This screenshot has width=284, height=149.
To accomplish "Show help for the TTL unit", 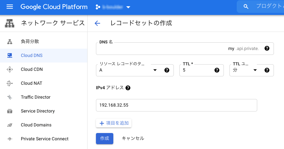I will 267,70.
